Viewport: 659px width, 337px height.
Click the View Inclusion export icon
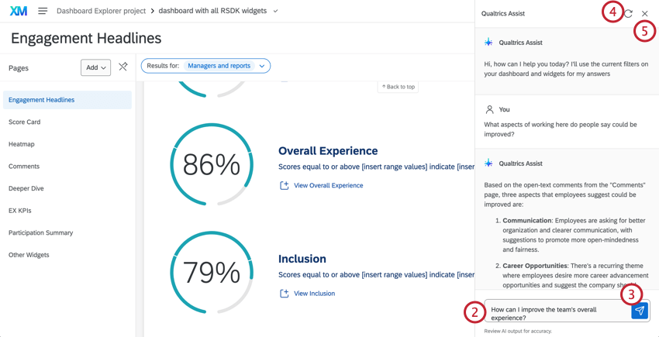tap(284, 294)
